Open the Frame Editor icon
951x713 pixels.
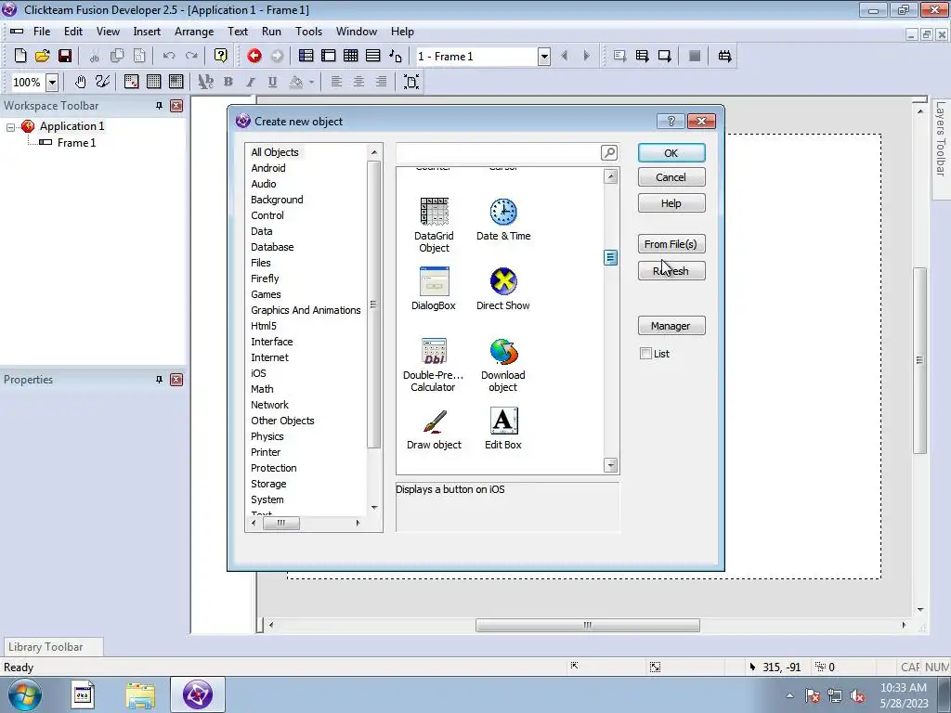click(328, 56)
